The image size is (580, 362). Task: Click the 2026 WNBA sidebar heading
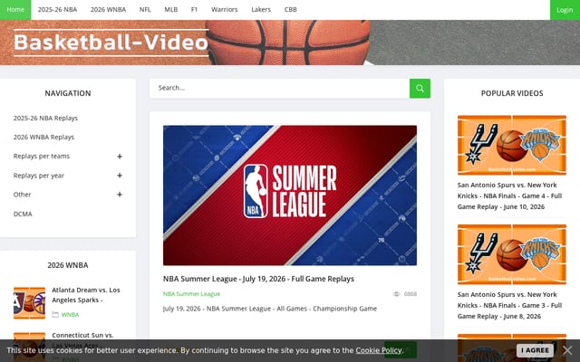point(68,265)
